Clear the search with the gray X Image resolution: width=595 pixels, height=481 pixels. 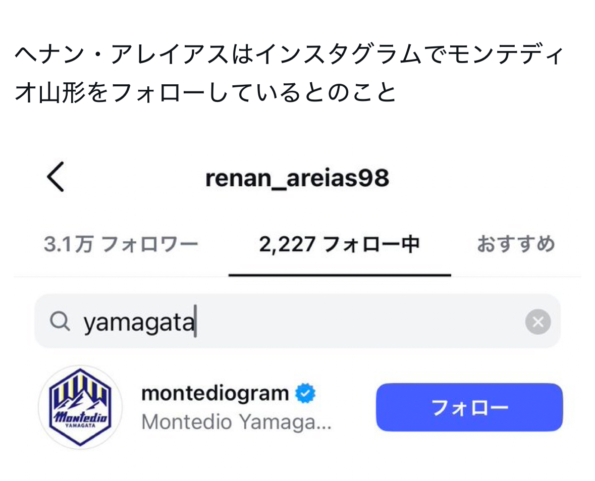coord(537,322)
